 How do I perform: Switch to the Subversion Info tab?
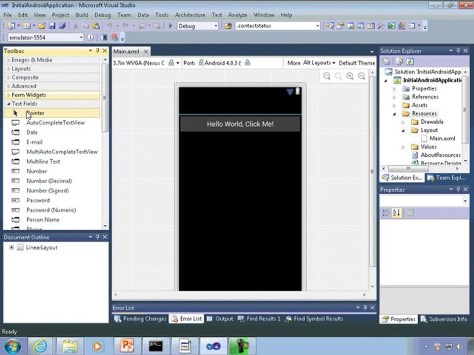point(444,319)
